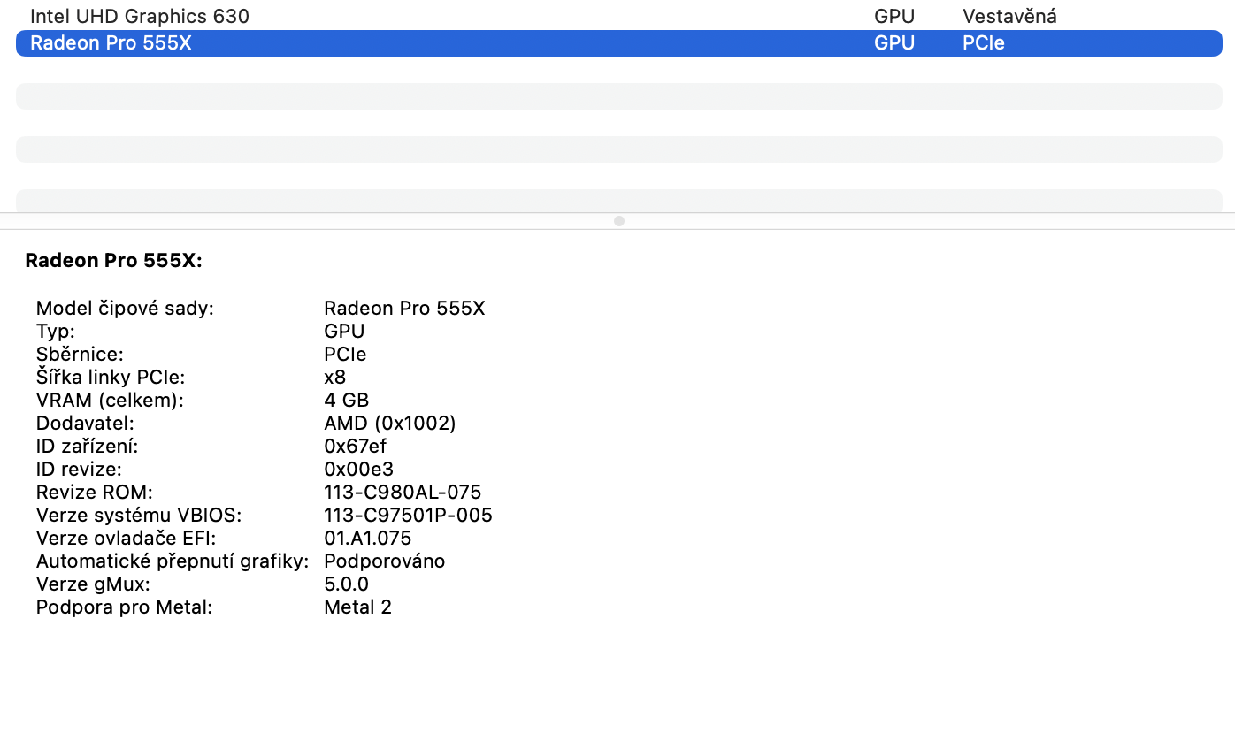Click the PCIe cell in the highlighted Radeon row
Image resolution: width=1235 pixels, height=741 pixels.
(x=984, y=43)
